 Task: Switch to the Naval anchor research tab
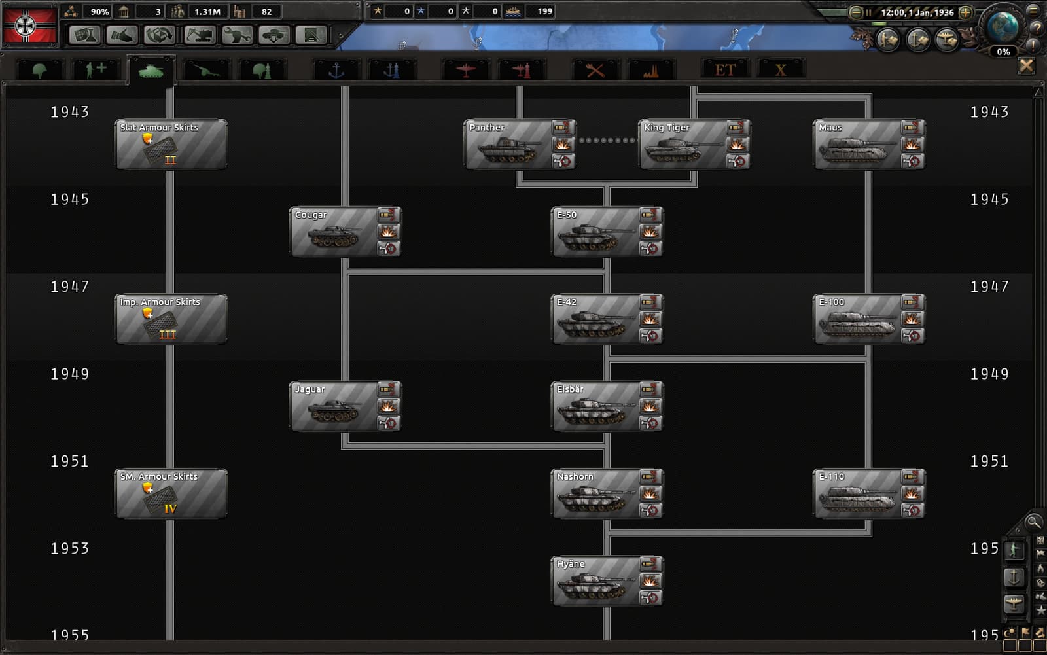tap(336, 70)
